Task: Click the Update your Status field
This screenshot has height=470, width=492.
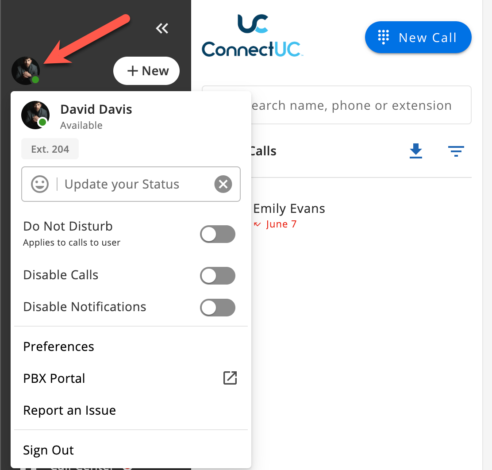Action: [x=131, y=184]
